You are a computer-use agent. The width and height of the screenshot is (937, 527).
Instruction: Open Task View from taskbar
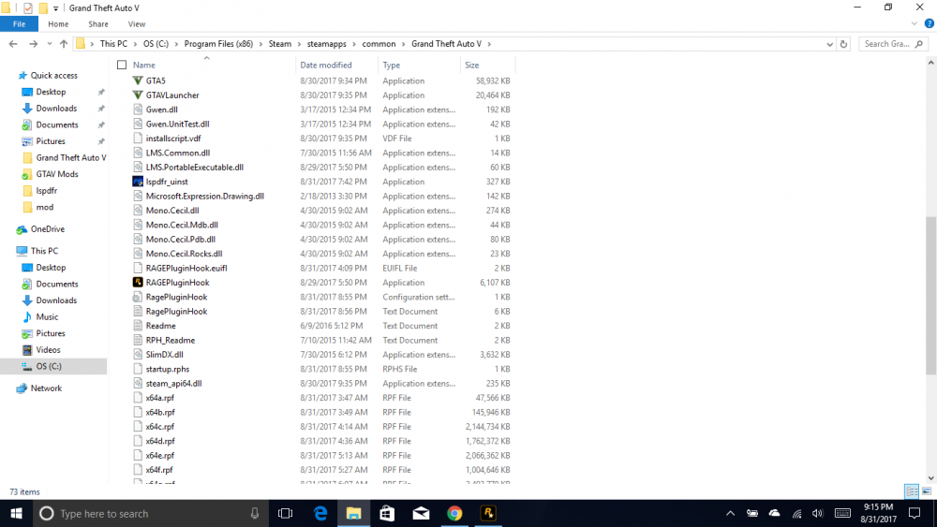pyautogui.click(x=286, y=513)
